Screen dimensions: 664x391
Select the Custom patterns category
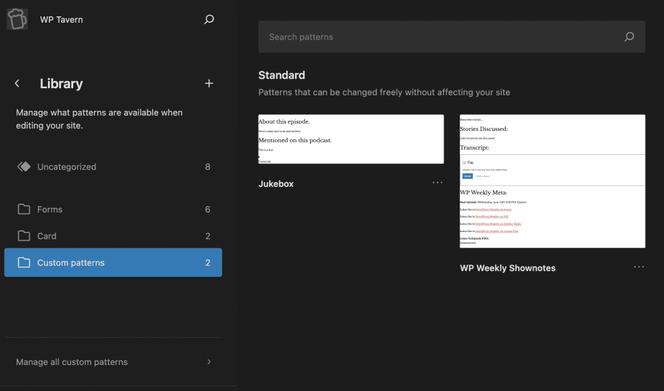pos(71,263)
